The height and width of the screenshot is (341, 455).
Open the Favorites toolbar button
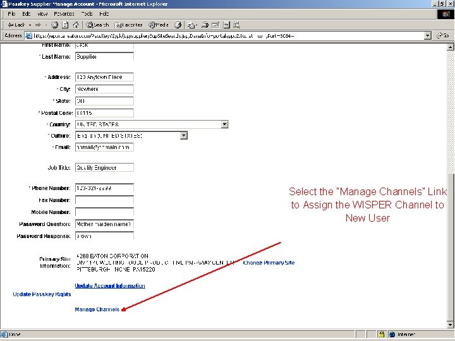(x=128, y=25)
